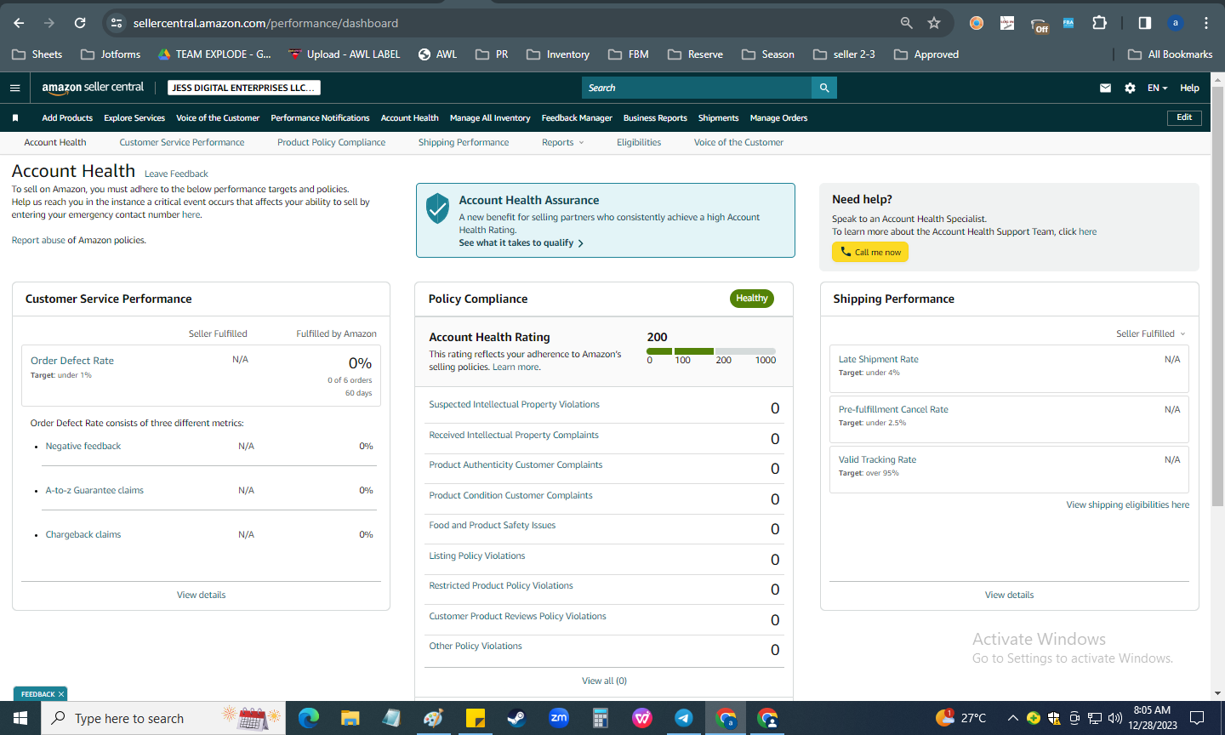Click the Call me now button

coord(870,252)
